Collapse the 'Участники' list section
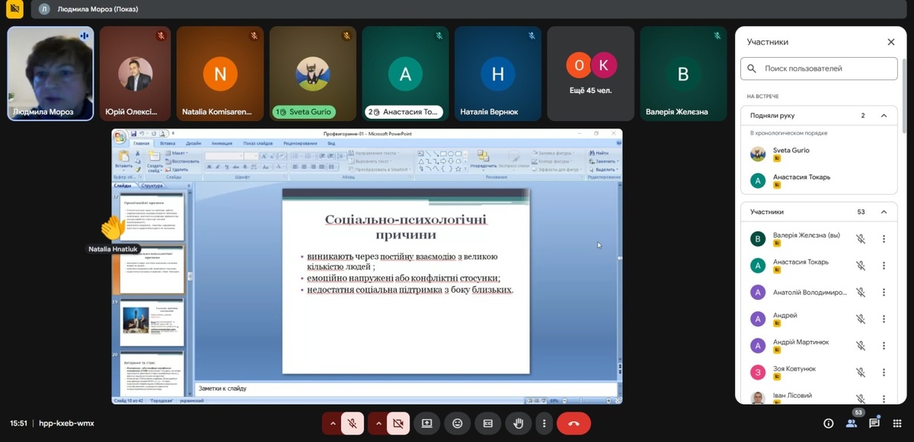 [884, 212]
